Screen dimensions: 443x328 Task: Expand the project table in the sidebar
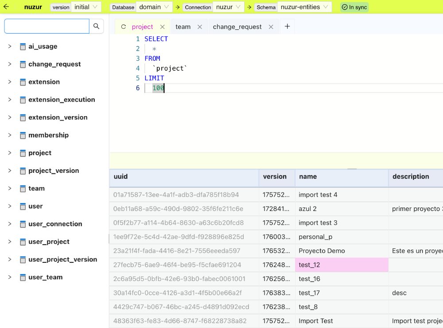click(x=10, y=152)
